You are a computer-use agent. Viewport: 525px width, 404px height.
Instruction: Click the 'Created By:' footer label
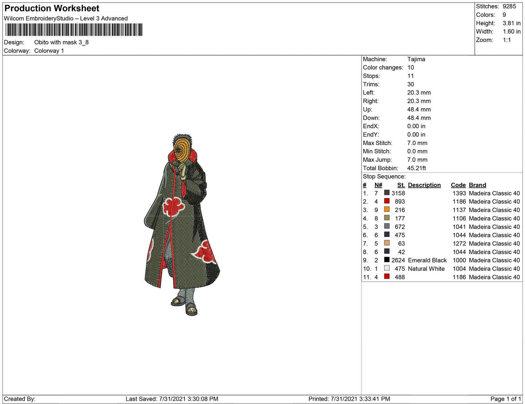[x=20, y=399]
